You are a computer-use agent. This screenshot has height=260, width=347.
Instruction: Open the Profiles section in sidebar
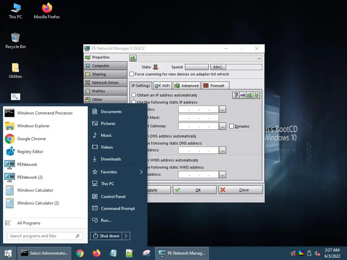click(x=106, y=91)
